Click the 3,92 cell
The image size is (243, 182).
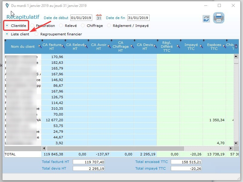point(53,143)
